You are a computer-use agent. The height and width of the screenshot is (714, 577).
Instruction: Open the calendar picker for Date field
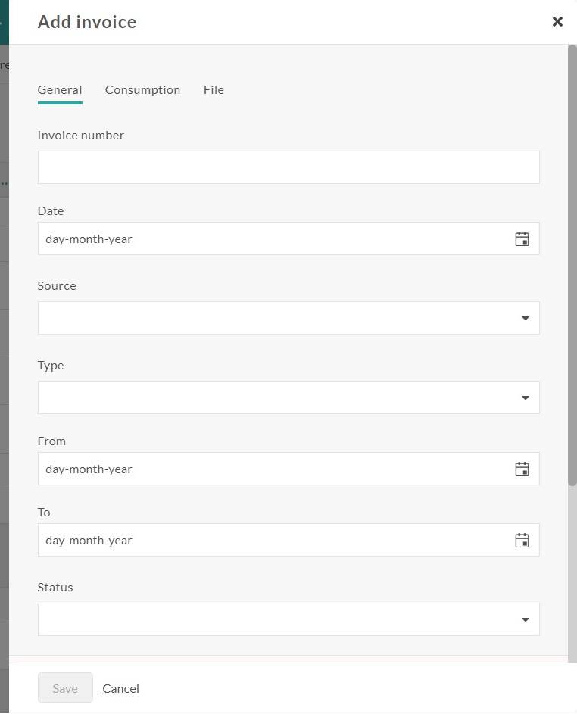point(522,239)
